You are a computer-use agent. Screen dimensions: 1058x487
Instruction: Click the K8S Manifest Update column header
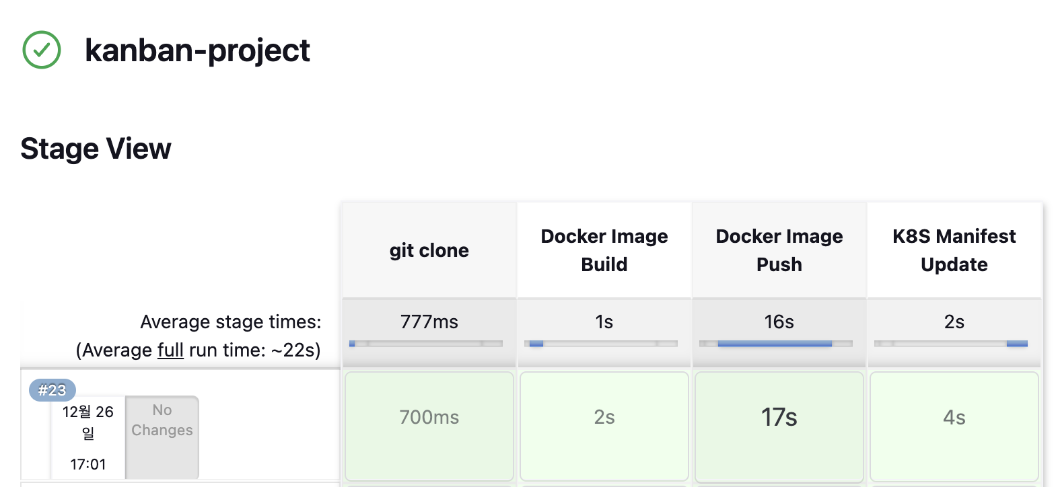[x=954, y=250]
